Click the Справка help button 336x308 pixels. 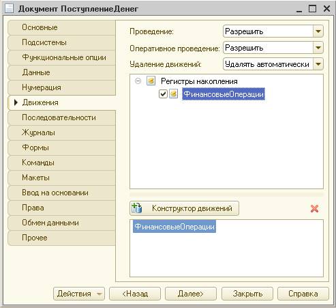tap(303, 294)
